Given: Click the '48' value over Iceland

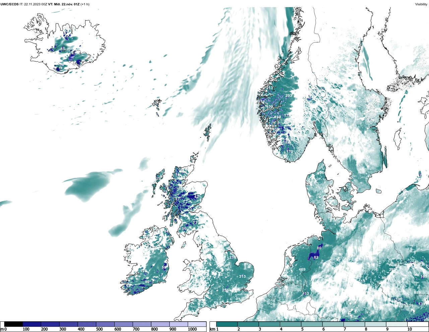Looking at the screenshot, I should click(63, 49).
